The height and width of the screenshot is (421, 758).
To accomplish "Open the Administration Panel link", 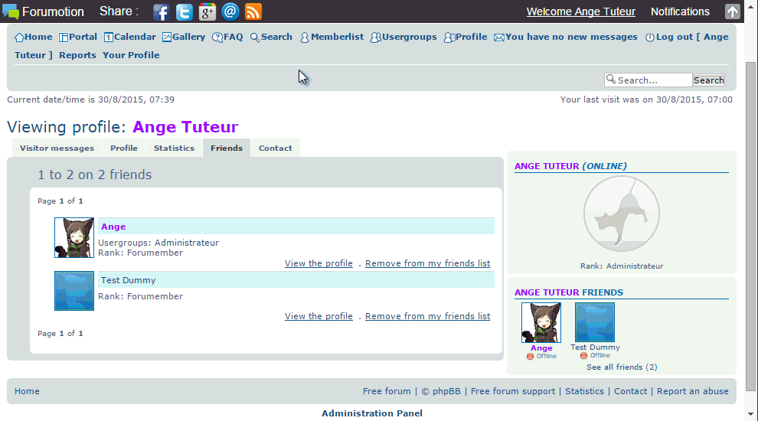I will 372,413.
